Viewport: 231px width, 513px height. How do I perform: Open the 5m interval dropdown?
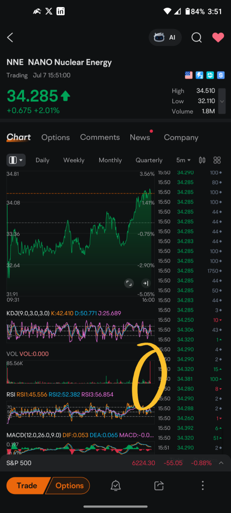(183, 160)
